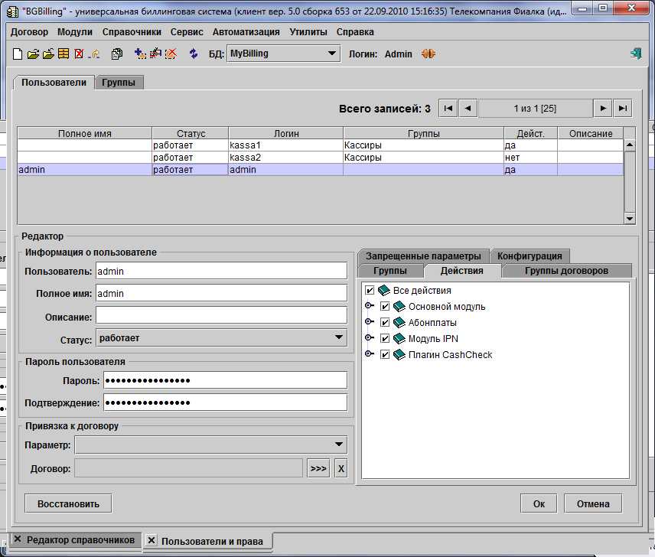Click the copy documents toolbar icon
Viewport: 655px width, 557px height.
tap(117, 54)
